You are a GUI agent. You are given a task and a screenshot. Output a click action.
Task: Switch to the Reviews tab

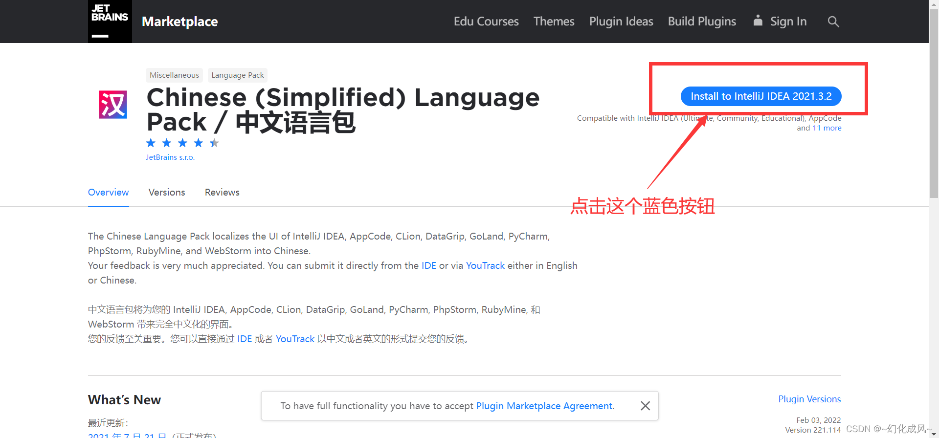coord(222,193)
